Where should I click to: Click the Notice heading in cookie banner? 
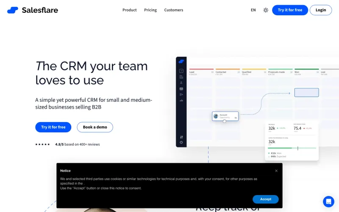pyautogui.click(x=65, y=171)
